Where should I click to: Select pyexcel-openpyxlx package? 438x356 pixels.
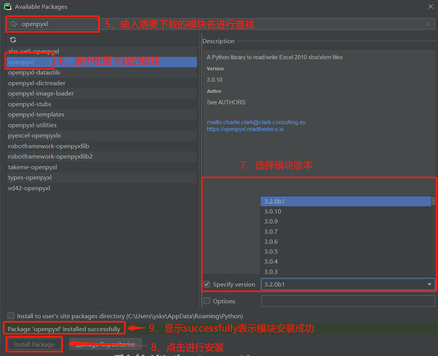click(102, 136)
